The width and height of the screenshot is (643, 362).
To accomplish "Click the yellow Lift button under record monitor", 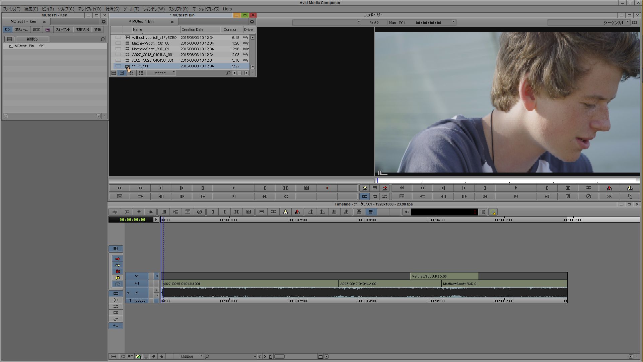I will click(x=630, y=188).
